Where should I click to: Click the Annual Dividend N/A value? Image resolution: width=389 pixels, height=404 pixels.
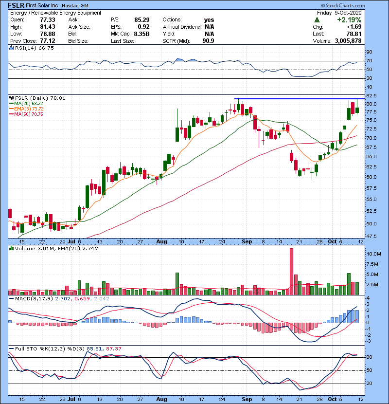click(209, 27)
